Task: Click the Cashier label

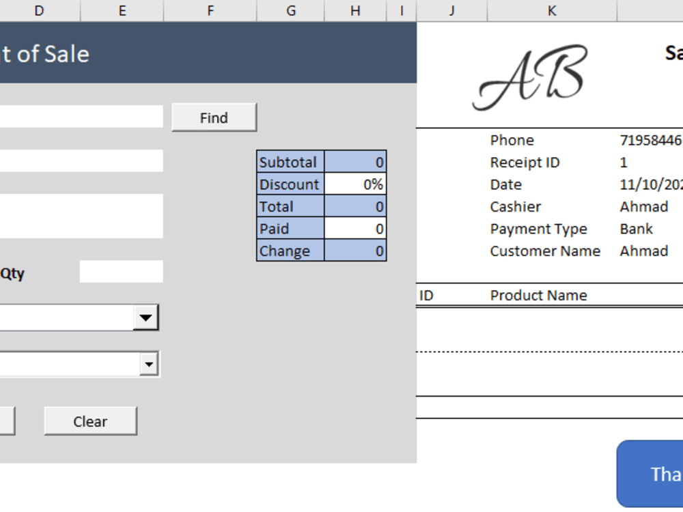Action: (515, 207)
